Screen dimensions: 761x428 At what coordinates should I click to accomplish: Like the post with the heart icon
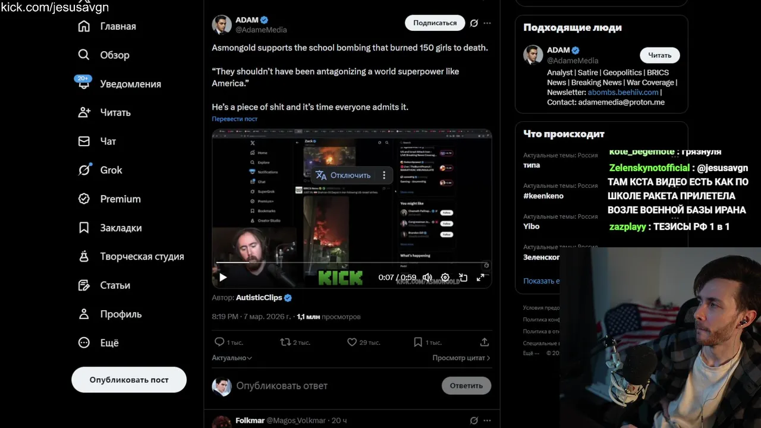[352, 342]
